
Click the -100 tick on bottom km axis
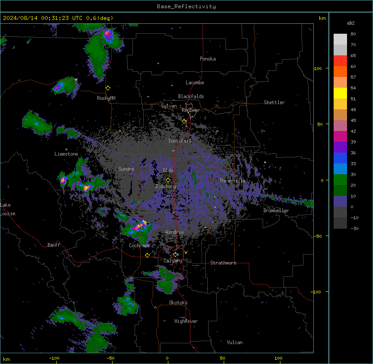coord(54,358)
